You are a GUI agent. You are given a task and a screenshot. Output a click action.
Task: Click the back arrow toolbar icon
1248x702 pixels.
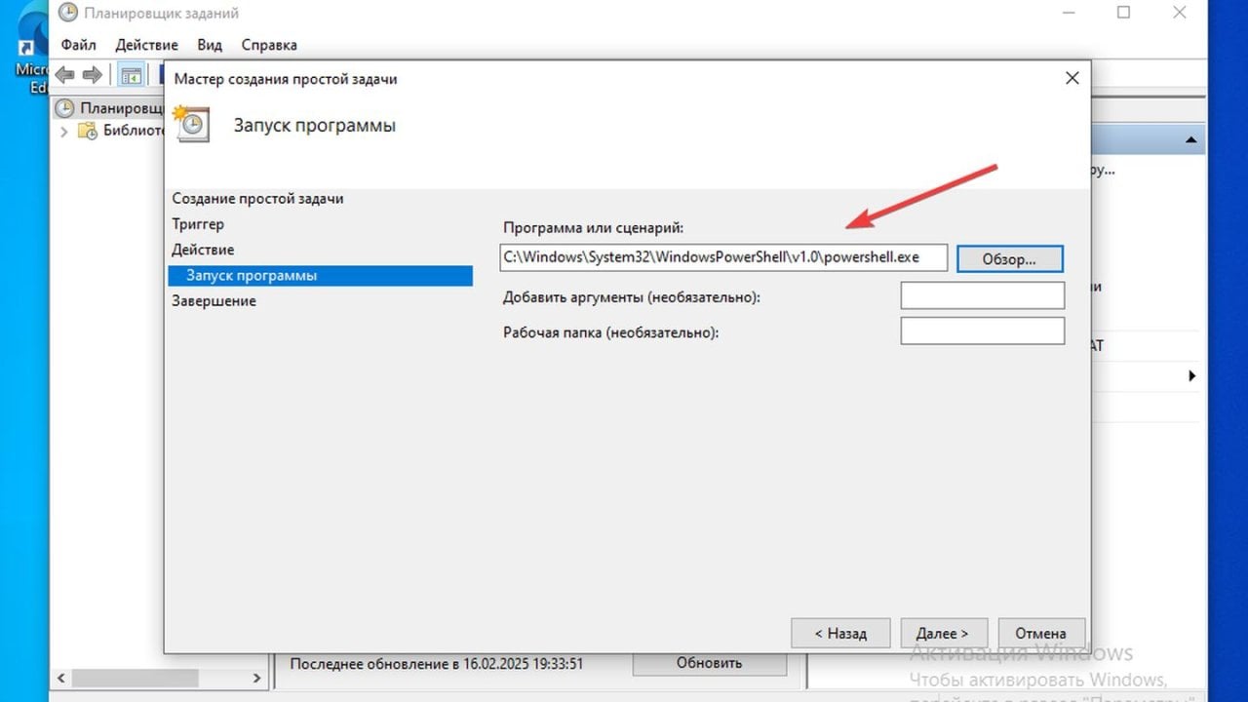(65, 75)
